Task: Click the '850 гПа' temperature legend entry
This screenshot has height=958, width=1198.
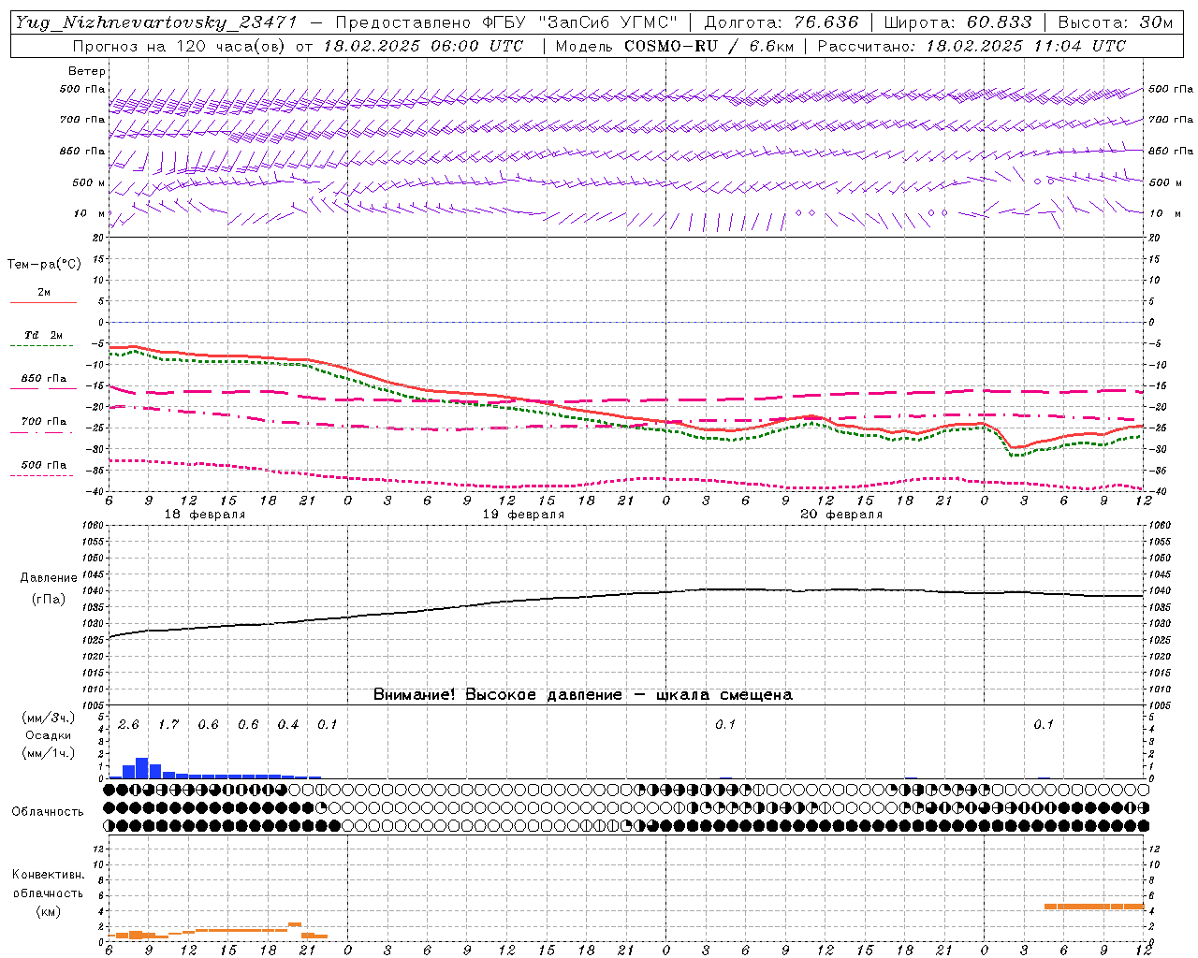Action: (x=44, y=379)
